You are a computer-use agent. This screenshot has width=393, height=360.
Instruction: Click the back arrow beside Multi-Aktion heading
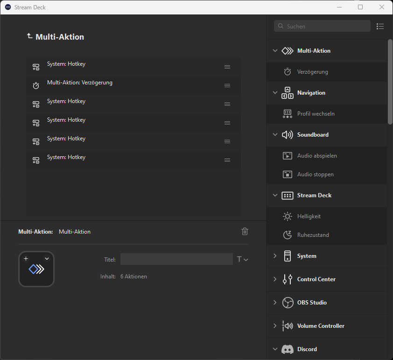tap(30, 36)
